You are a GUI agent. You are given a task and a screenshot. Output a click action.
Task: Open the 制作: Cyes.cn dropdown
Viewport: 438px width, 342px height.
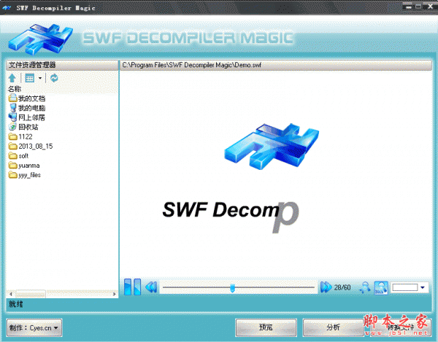[x=34, y=327]
